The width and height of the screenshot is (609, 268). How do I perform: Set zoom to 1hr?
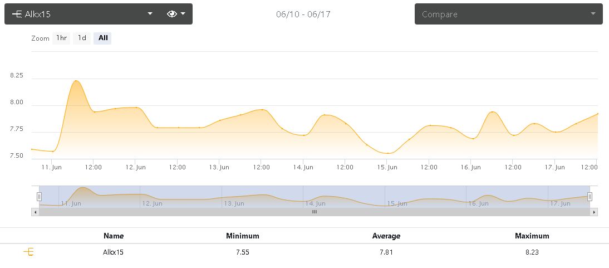point(61,38)
